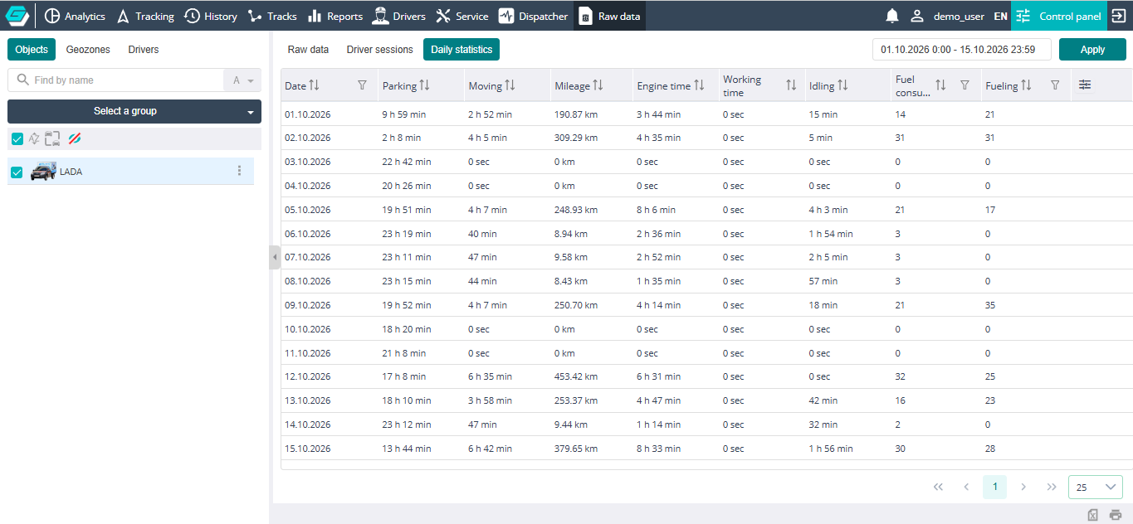
Task: Sort by Idling column arrows
Action: [842, 85]
